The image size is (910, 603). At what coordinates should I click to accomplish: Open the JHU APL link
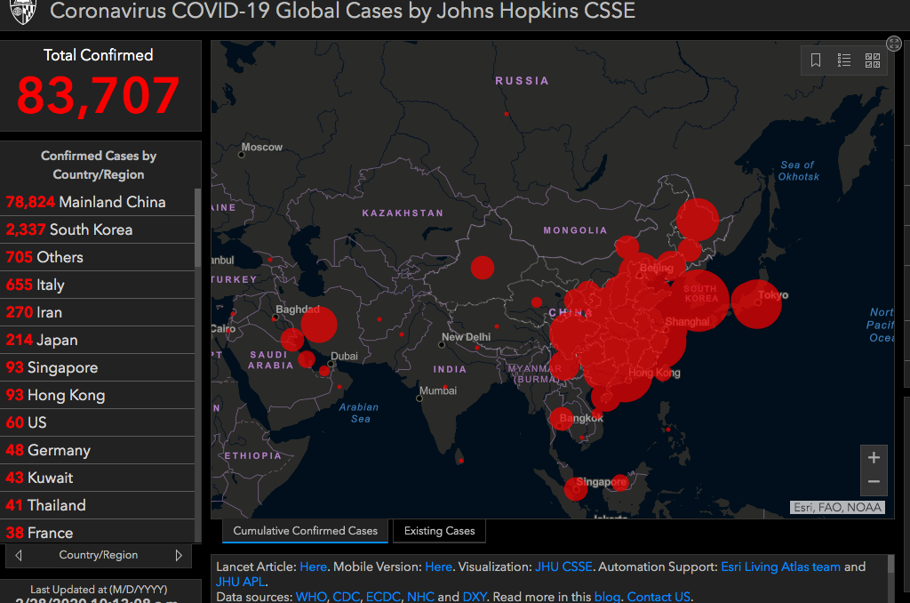pos(241,582)
